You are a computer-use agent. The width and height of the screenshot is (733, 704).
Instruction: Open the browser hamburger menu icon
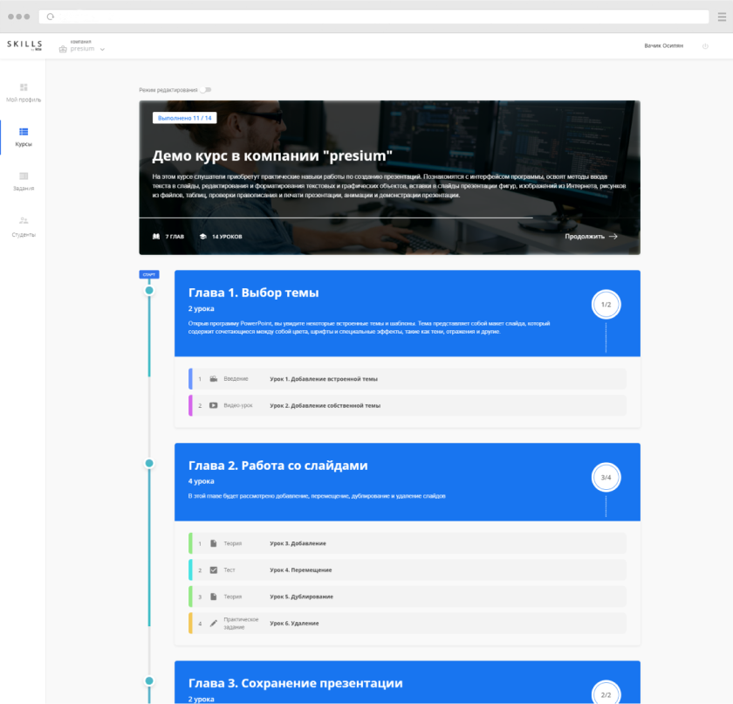[722, 17]
